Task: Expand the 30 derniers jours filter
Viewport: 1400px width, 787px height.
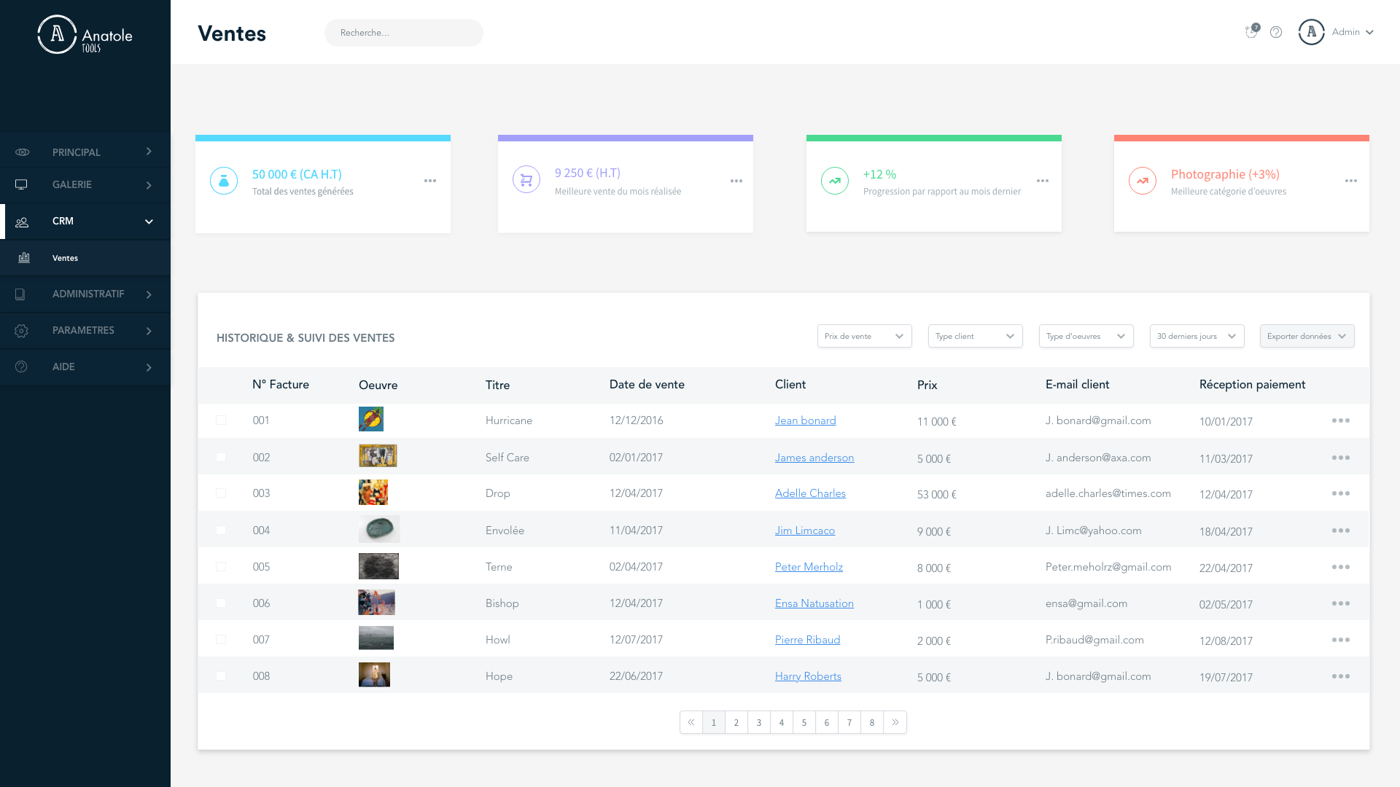Action: [1197, 336]
